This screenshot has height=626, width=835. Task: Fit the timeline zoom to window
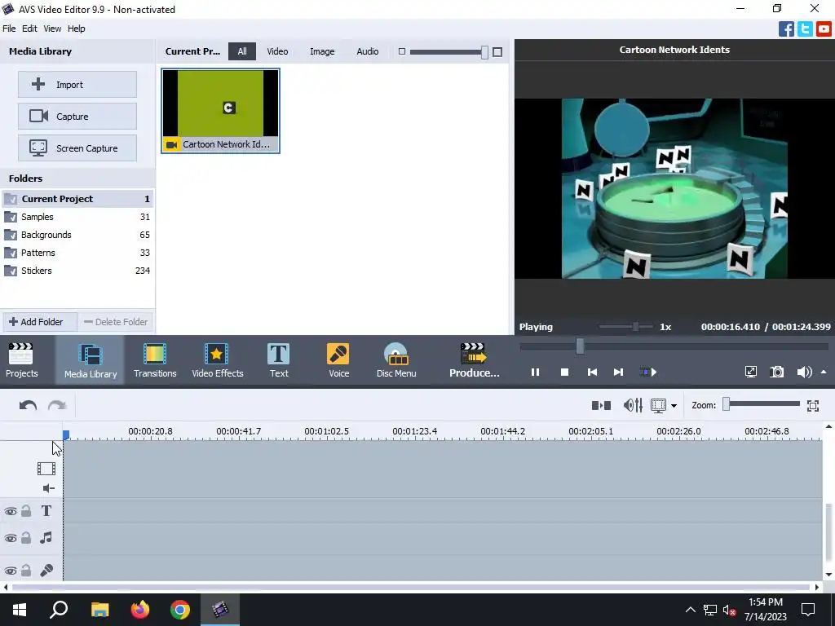tap(813, 406)
